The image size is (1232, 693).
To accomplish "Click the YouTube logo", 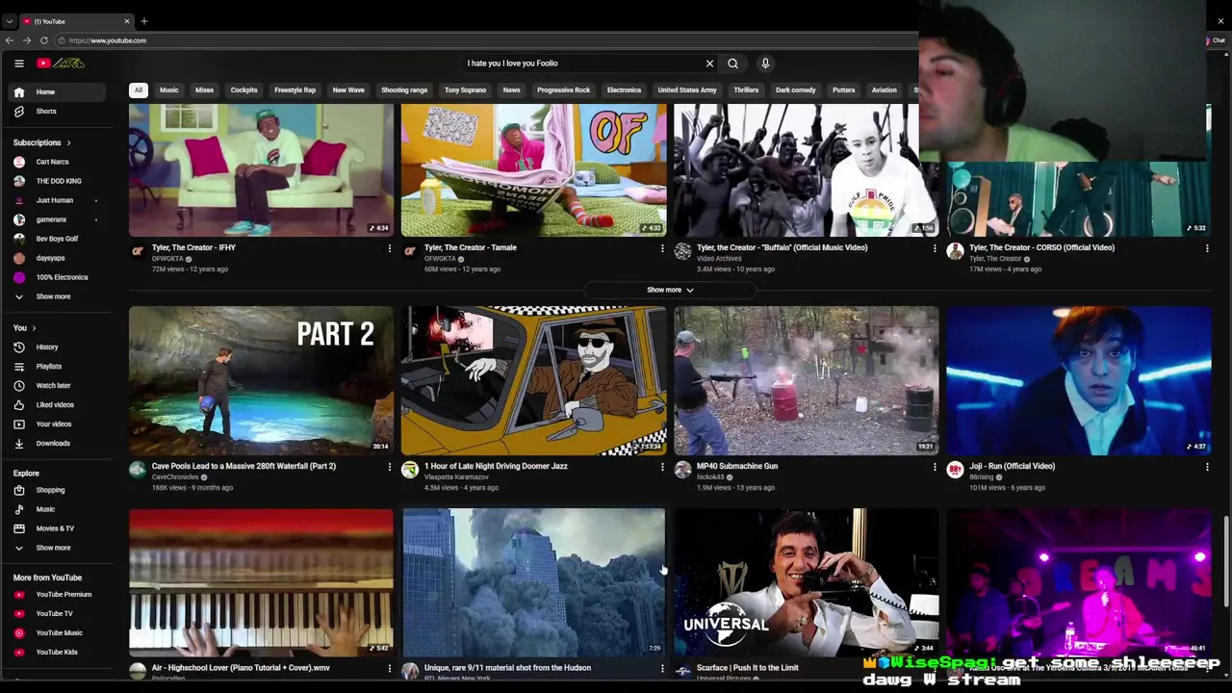I will pos(61,64).
